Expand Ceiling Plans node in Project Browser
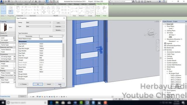Image resolution: width=187 pixels, height=105 pixels. 165,31
